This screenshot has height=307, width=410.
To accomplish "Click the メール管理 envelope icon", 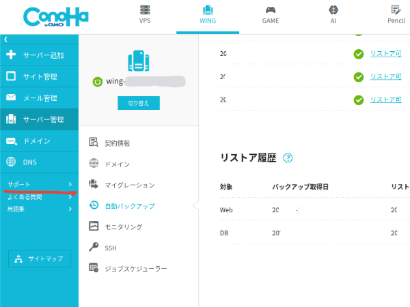I will pos(11,98).
